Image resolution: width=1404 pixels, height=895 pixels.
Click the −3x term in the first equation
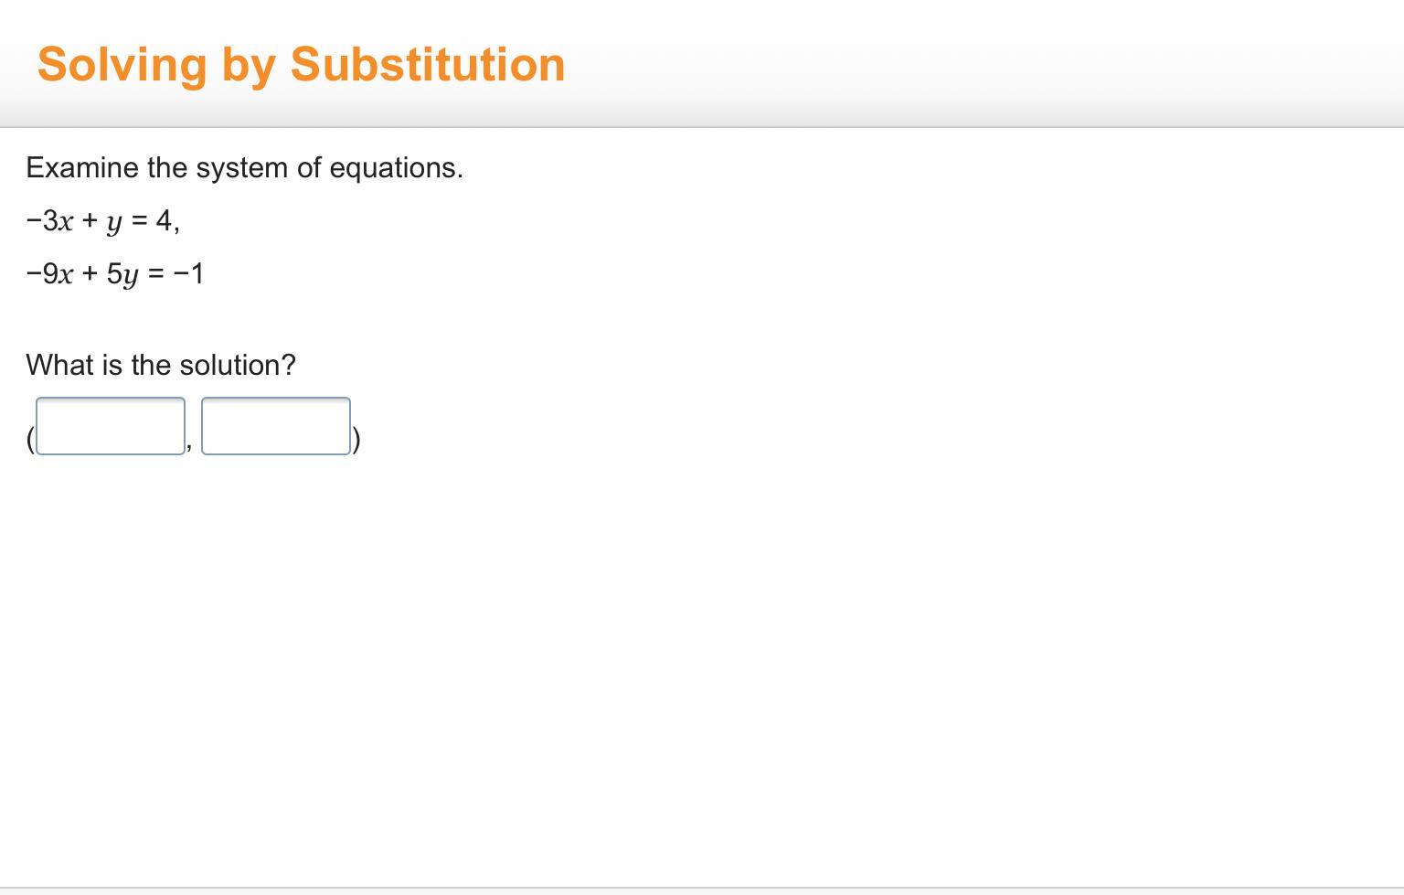coord(49,221)
